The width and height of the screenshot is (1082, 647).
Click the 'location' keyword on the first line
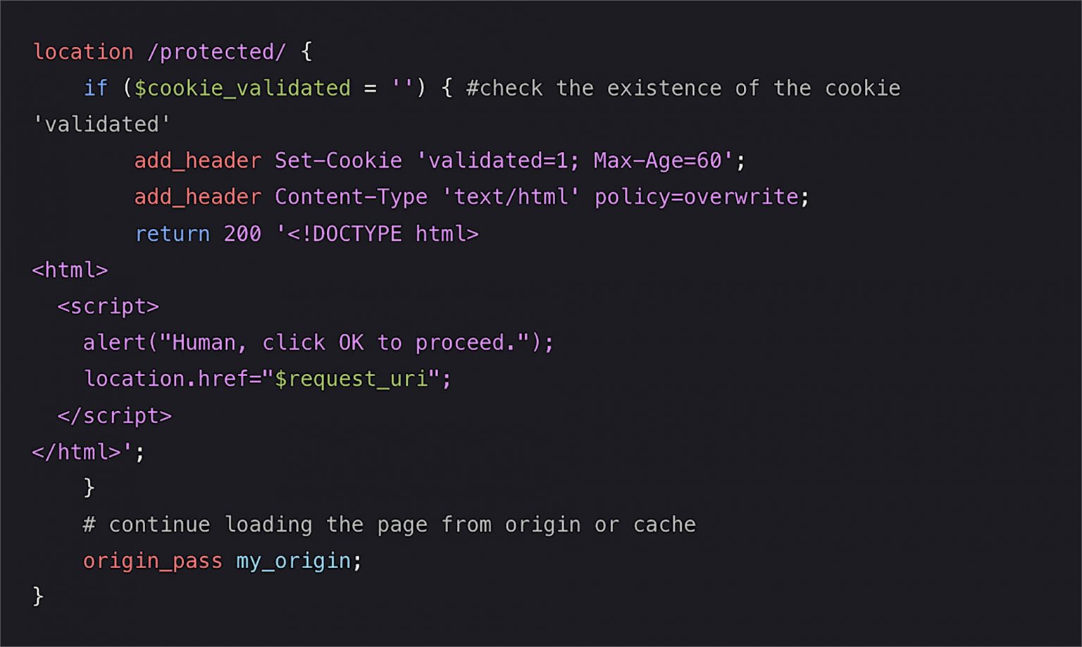[82, 52]
